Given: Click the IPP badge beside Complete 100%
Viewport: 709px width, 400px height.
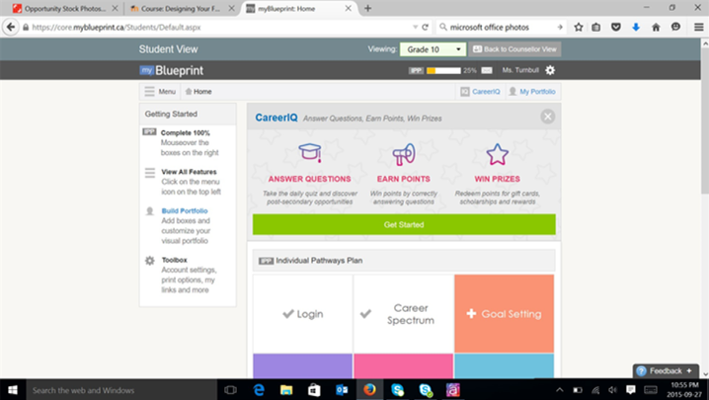Looking at the screenshot, I should point(149,131).
